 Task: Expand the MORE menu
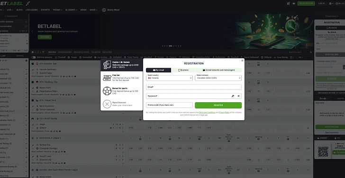[93, 10]
